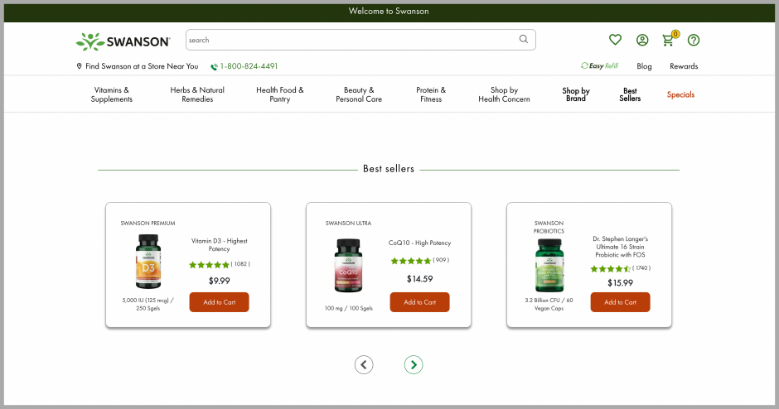Open Herbs & Natural Remedies menu
This screenshot has height=409, width=779.
[x=197, y=94]
